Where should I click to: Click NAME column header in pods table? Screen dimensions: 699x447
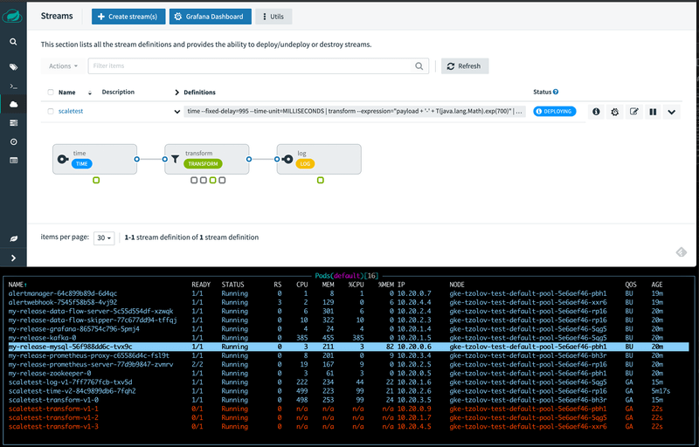(17, 285)
